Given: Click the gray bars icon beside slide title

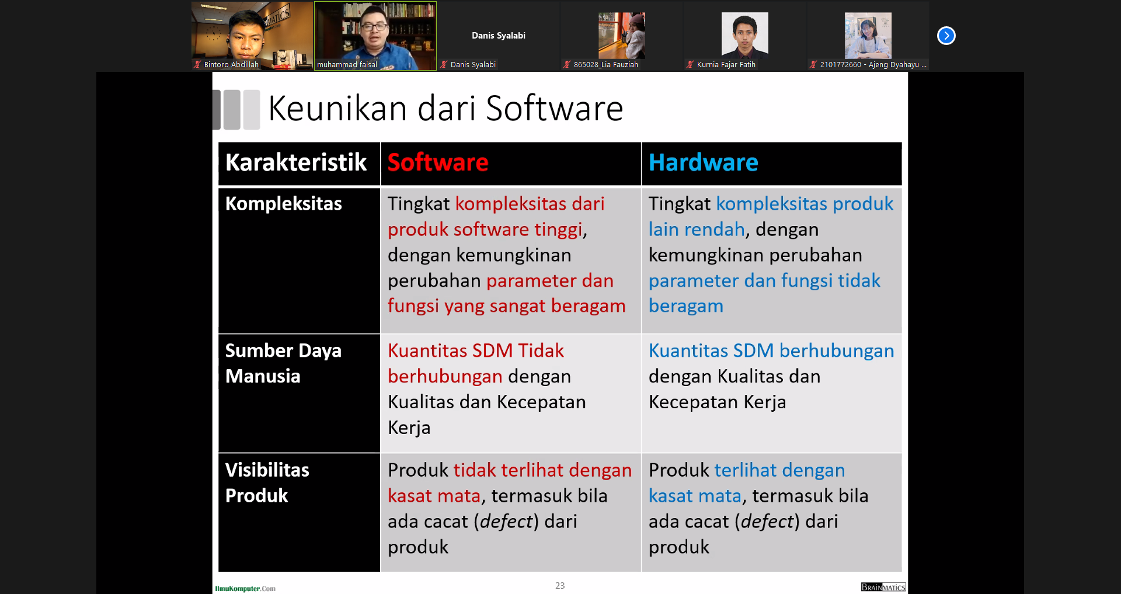Looking at the screenshot, I should tap(236, 109).
